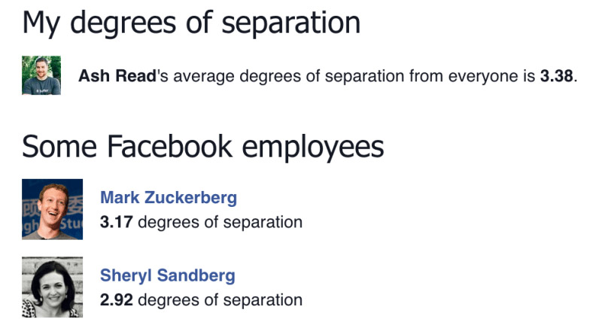The width and height of the screenshot is (602, 331).
Task: Click "degrees of separation" text under Mark Zuckerberg
Action: coord(220,223)
